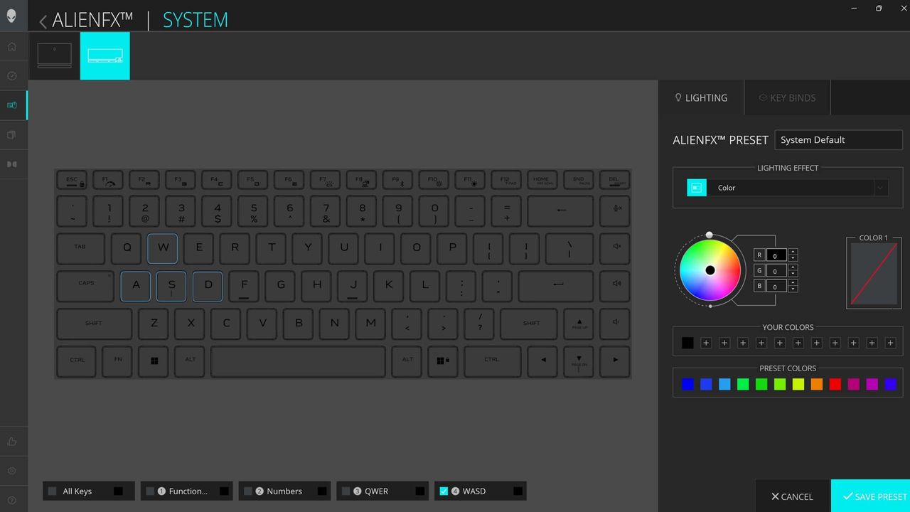Open the library pages icon in sidebar
The image size is (910, 512).
point(12,134)
